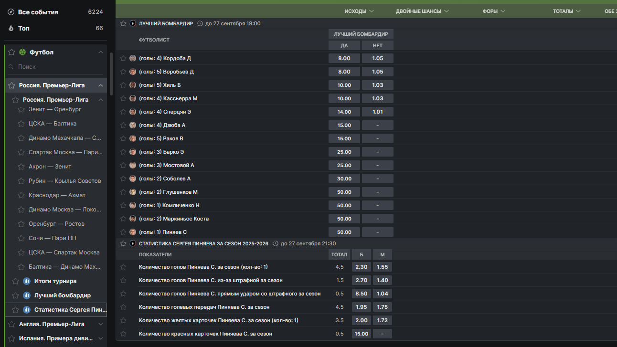The height and width of the screenshot is (347, 617).
Task: Expand Англия. Премьер-Лига section
Action: [x=100, y=324]
